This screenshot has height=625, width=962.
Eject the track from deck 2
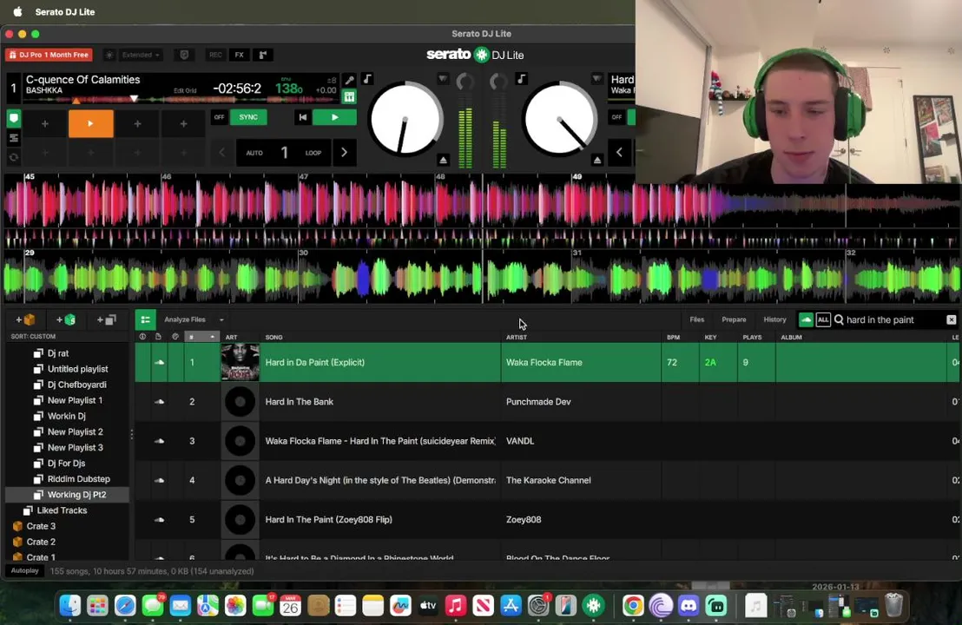[597, 160]
